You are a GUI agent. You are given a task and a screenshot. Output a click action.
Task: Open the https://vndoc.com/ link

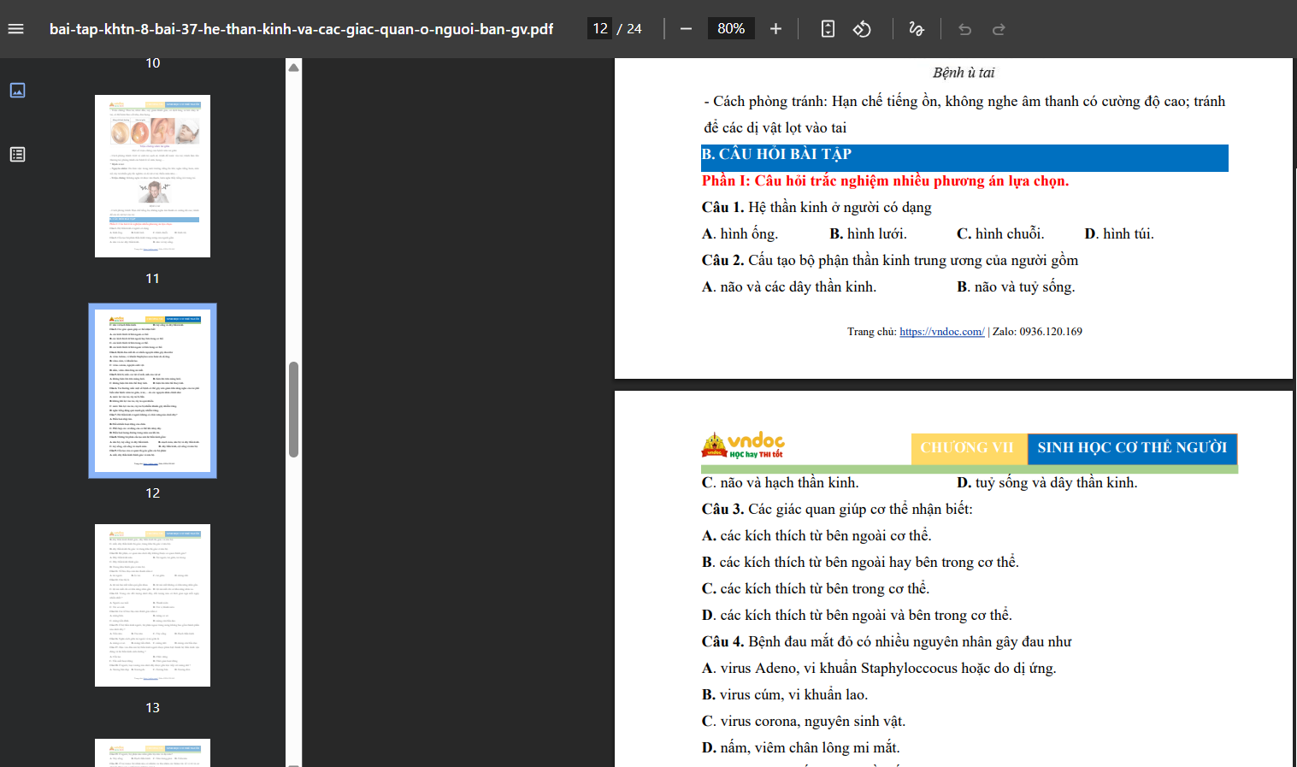[941, 332]
